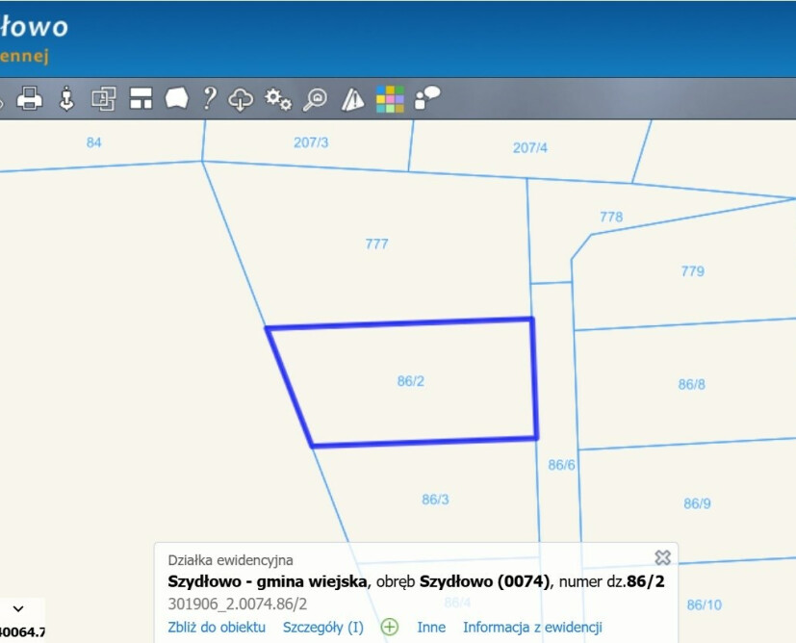Click parcel label 86/3
The height and width of the screenshot is (643, 796).
coord(436,500)
